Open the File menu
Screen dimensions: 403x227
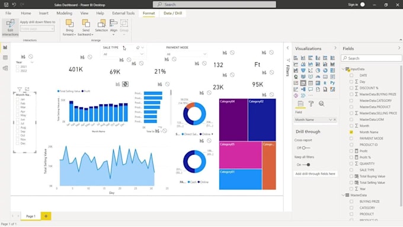(8, 13)
